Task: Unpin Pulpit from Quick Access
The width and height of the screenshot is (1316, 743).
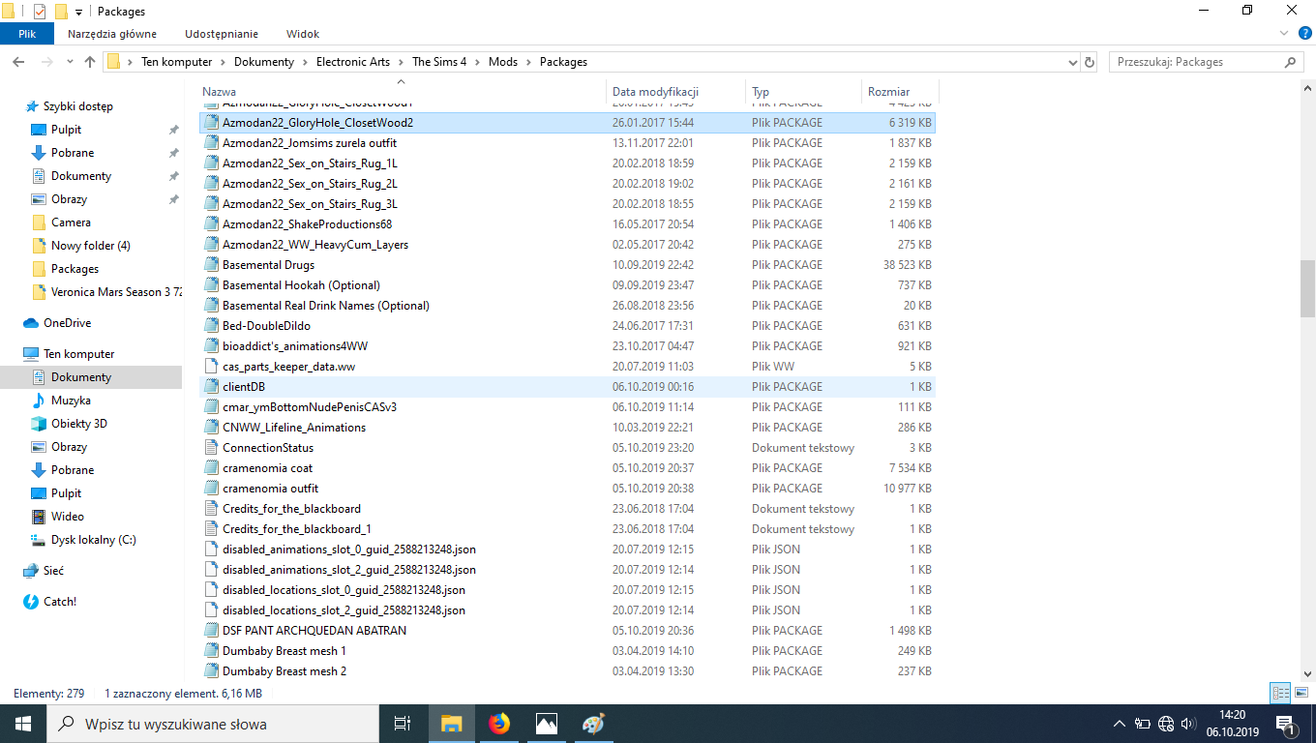Action: click(173, 129)
